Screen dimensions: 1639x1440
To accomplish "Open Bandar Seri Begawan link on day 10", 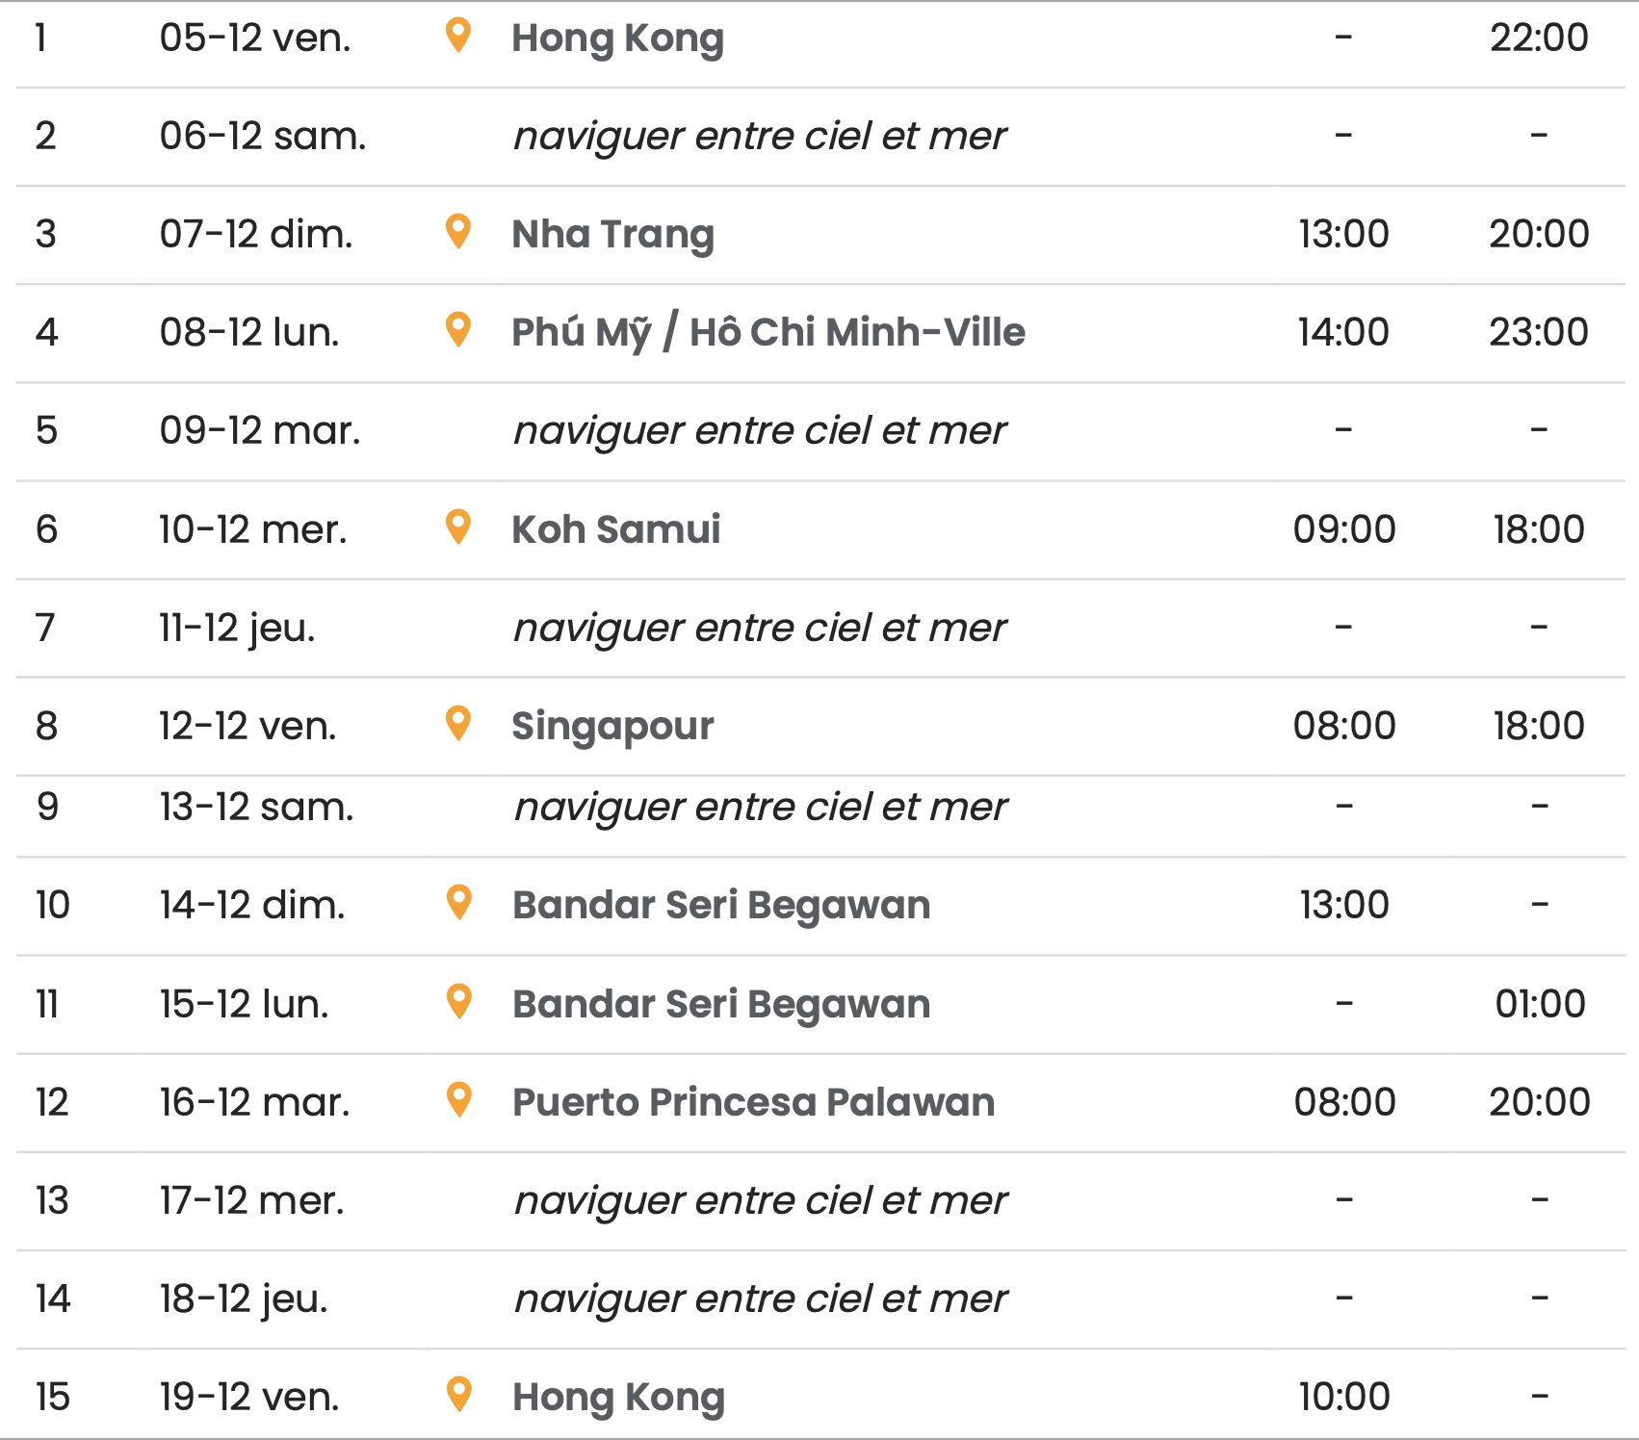I will tap(721, 905).
